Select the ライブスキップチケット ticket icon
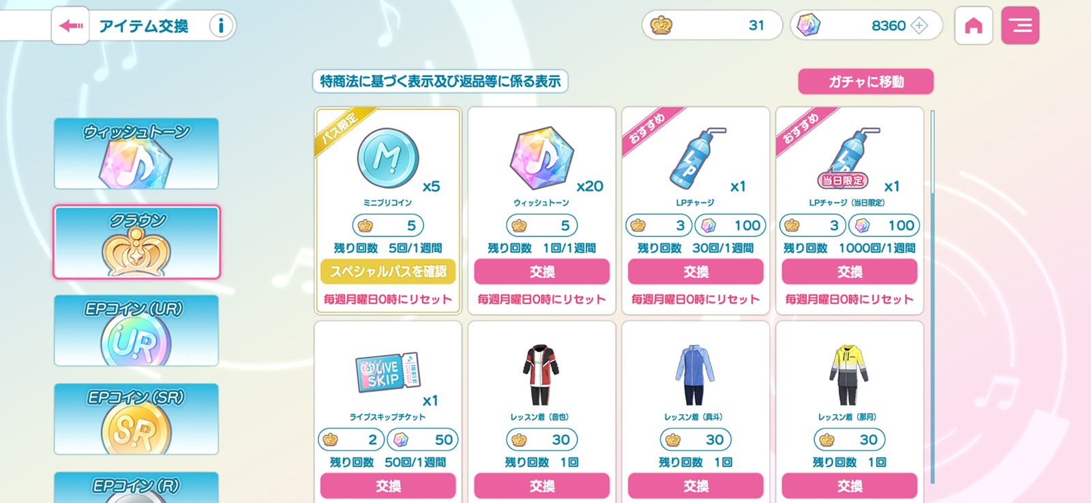This screenshot has height=503, width=1091. (387, 372)
